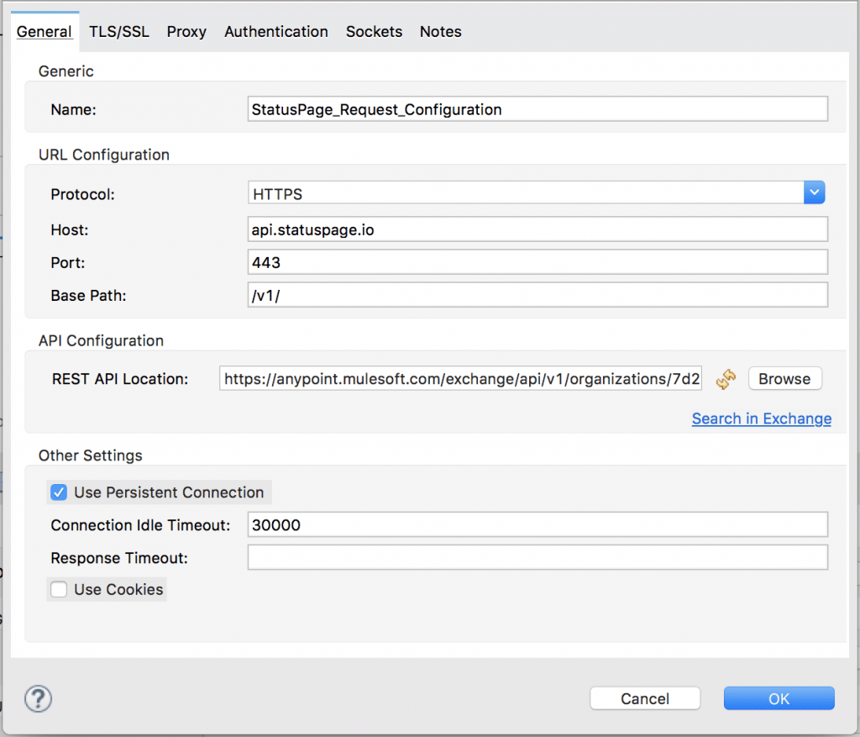Confirm with the OK button
Screen dimensions: 860x737
coord(779,698)
